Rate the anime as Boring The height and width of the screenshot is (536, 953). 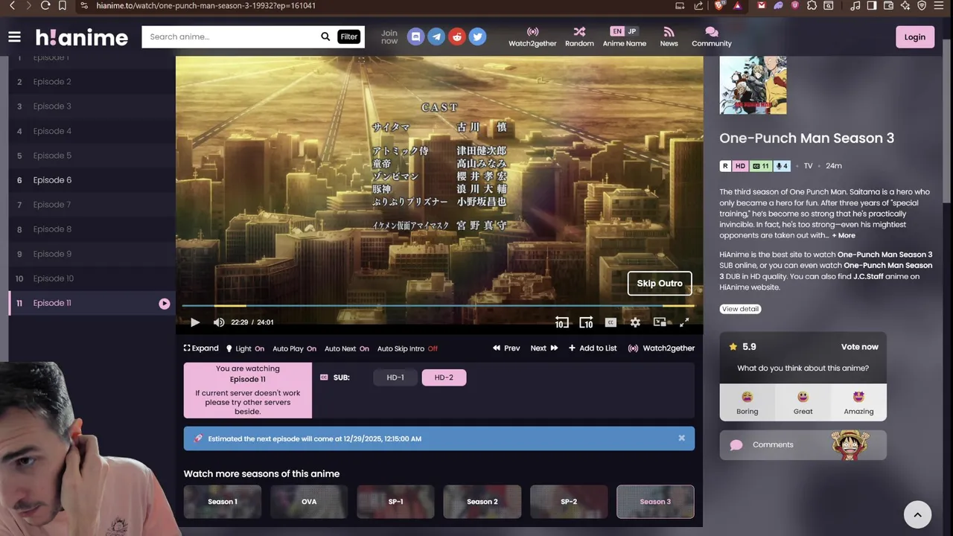pos(747,402)
